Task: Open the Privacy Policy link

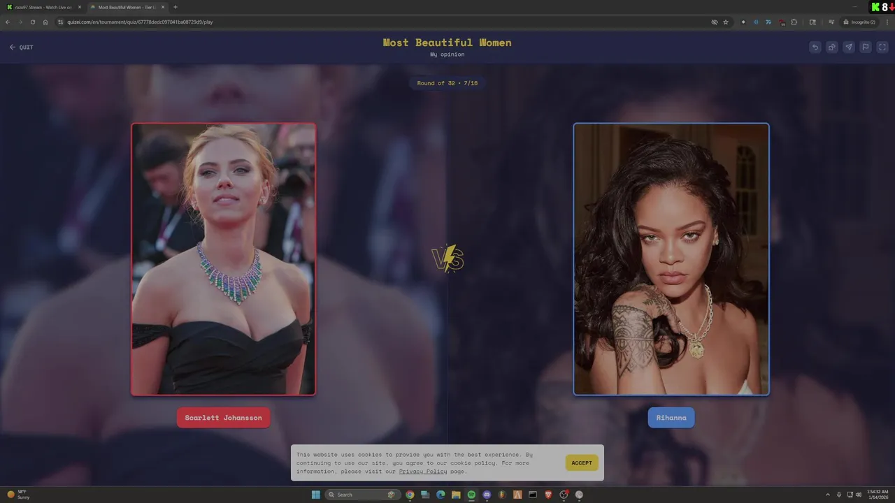Action: (423, 472)
